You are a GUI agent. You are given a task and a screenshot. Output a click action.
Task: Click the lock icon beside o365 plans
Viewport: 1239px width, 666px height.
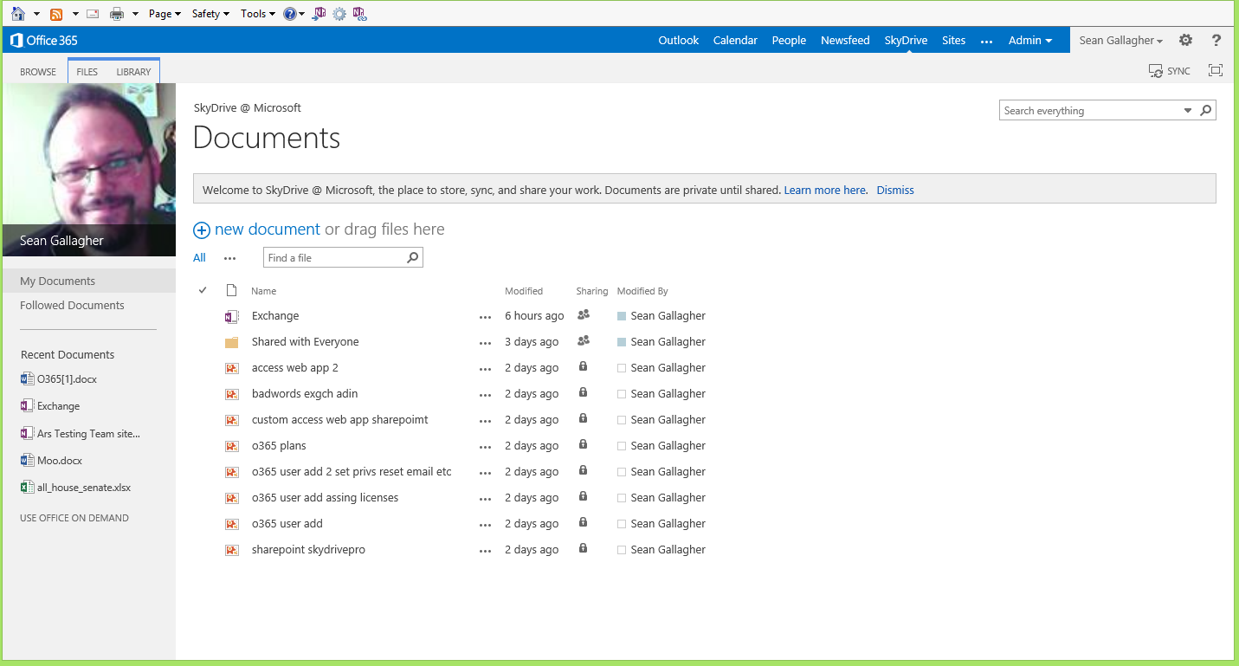coord(583,445)
